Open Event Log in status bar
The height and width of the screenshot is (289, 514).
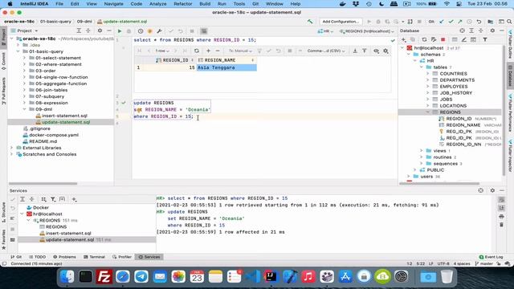pyautogui.click(x=491, y=257)
